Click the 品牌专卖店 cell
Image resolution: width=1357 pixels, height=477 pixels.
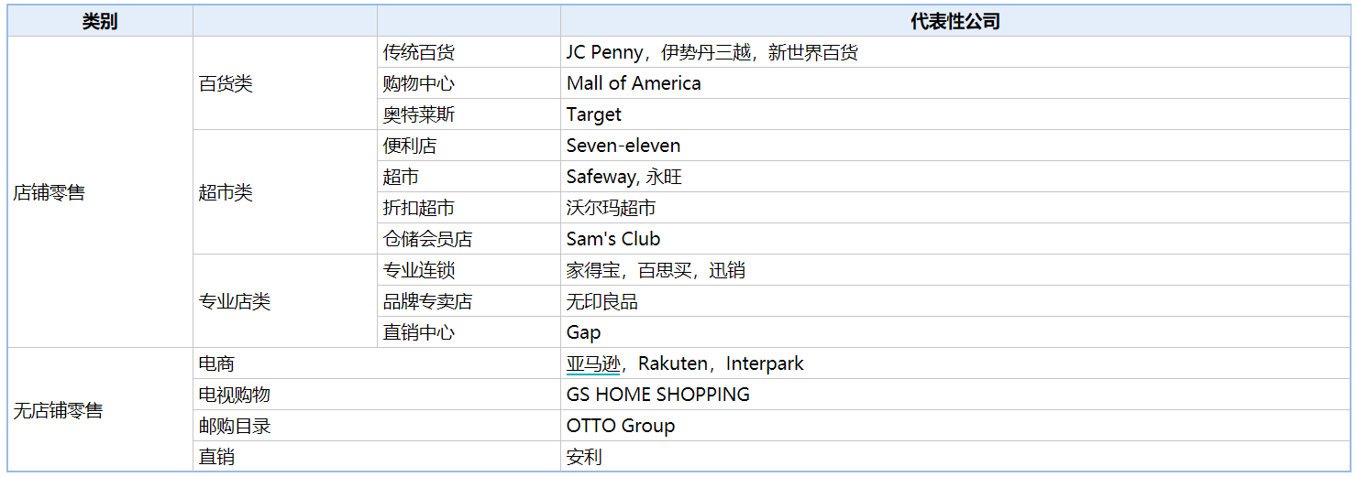469,301
